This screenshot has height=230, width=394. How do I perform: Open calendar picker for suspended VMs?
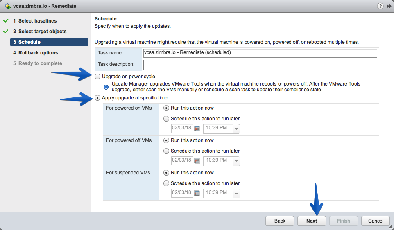point(197,193)
